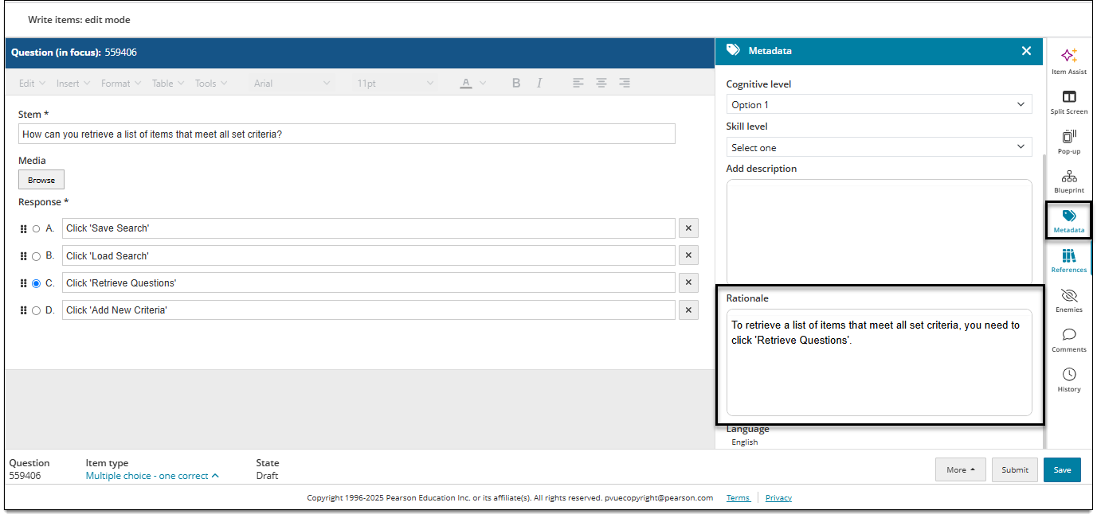Viewport: 1097px width, 518px height.
Task: Expand the Cognitive level dropdown
Action: click(879, 104)
